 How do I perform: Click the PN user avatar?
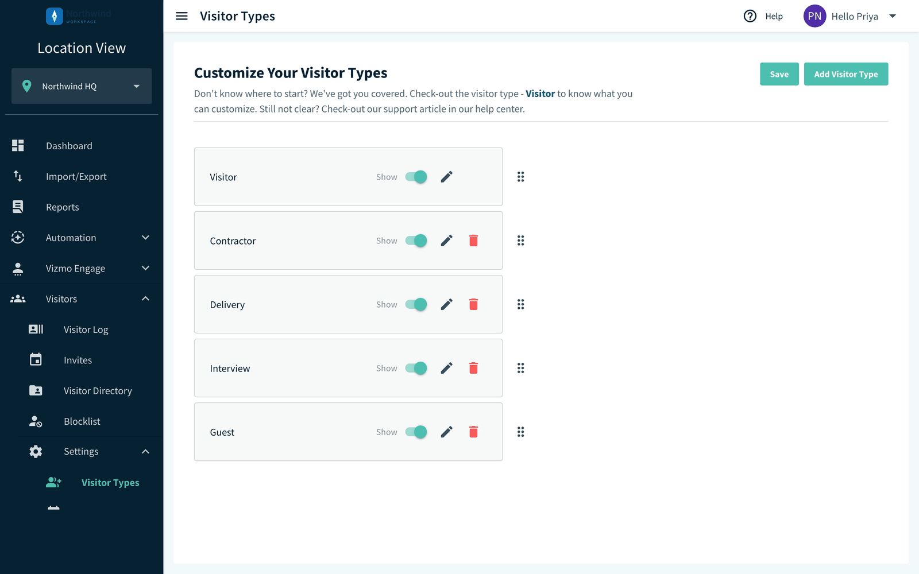pyautogui.click(x=814, y=16)
